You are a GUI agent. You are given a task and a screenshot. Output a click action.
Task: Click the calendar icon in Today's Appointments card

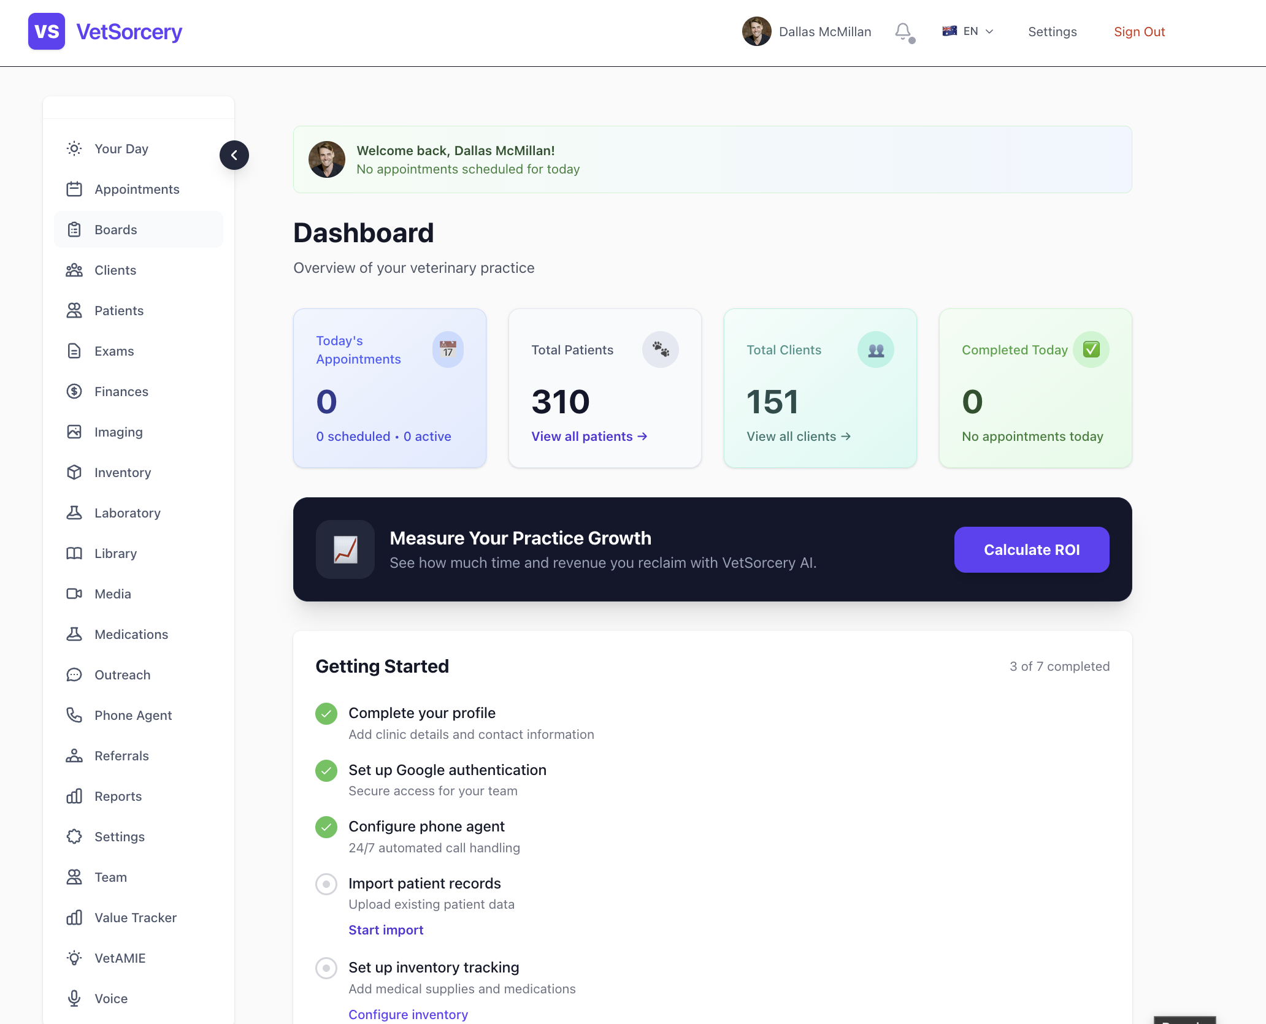click(x=448, y=350)
